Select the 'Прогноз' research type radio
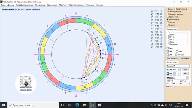 pyautogui.click(x=168, y=22)
